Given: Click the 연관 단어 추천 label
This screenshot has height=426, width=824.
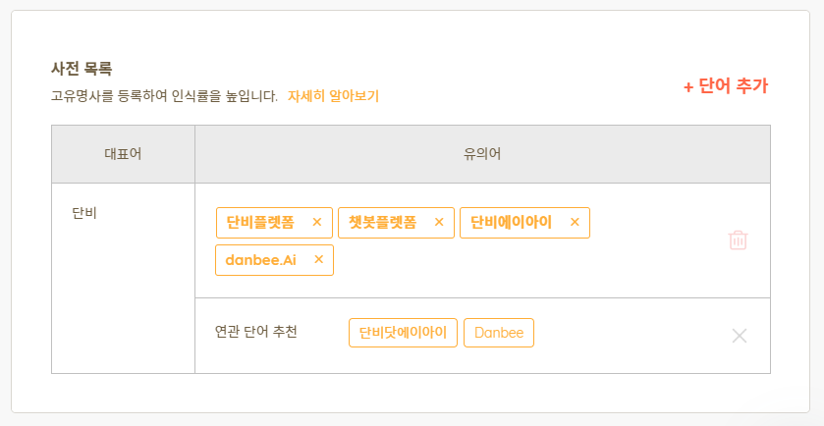Looking at the screenshot, I should click(x=256, y=332).
